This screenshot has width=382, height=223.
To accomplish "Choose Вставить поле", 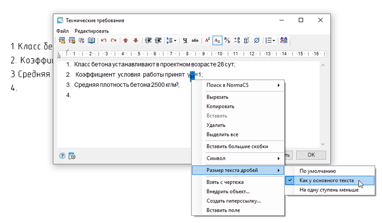I will [x=238, y=210].
